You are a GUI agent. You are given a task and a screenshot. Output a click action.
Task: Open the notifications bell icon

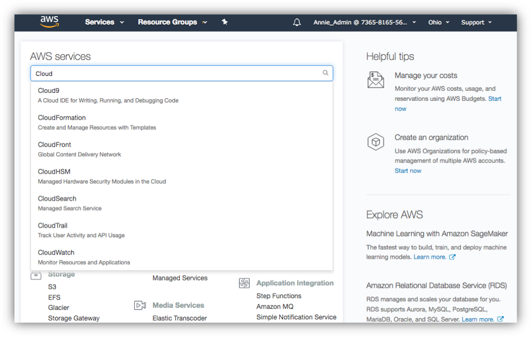[x=297, y=22]
